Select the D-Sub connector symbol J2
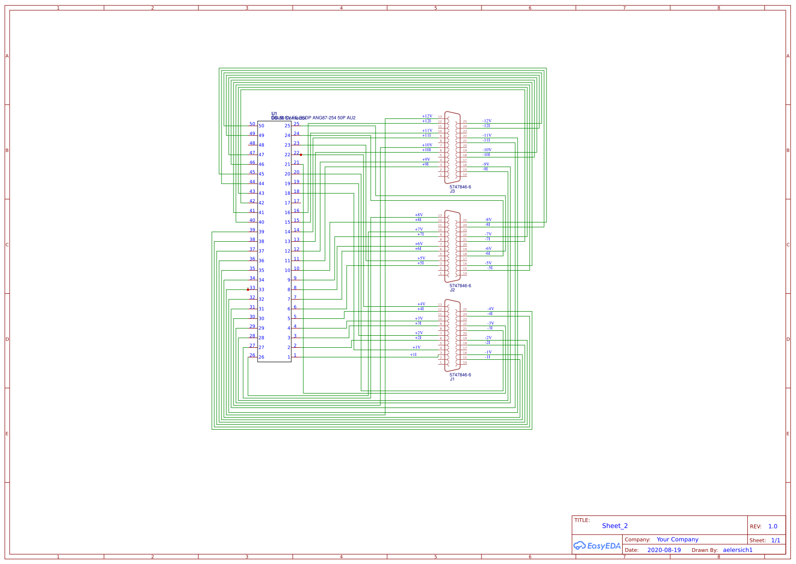This screenshot has width=796, height=564. coord(452,247)
